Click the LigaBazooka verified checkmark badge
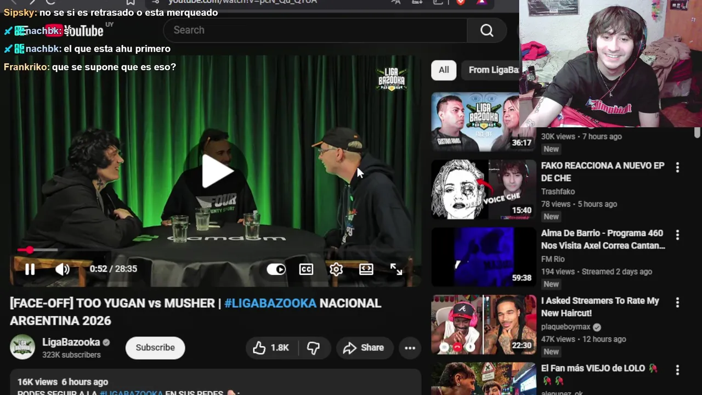Viewport: 702px width, 395px height. tap(106, 342)
